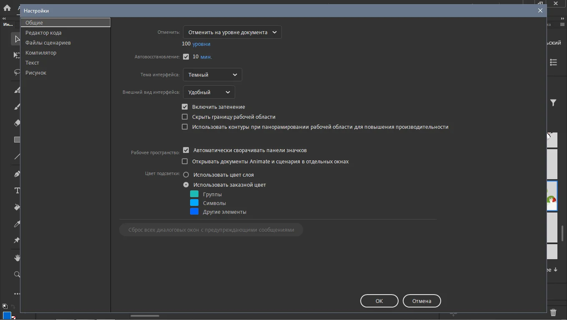
Task: Toggle the "Включить затенение" checkbox
Action: pyautogui.click(x=185, y=107)
